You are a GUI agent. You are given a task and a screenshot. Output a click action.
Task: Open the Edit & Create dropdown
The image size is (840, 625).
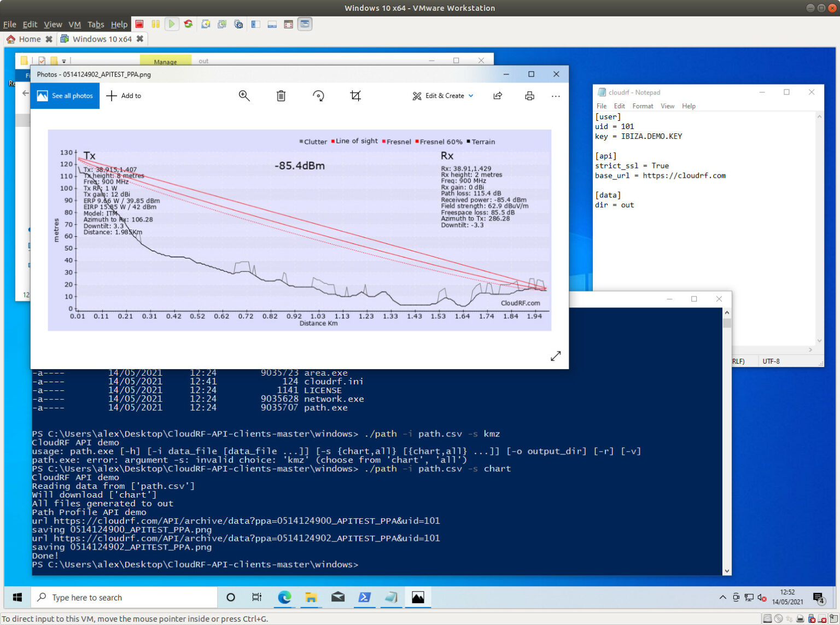click(x=443, y=96)
